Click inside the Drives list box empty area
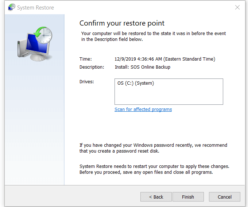248x207 pixels. coord(169,96)
